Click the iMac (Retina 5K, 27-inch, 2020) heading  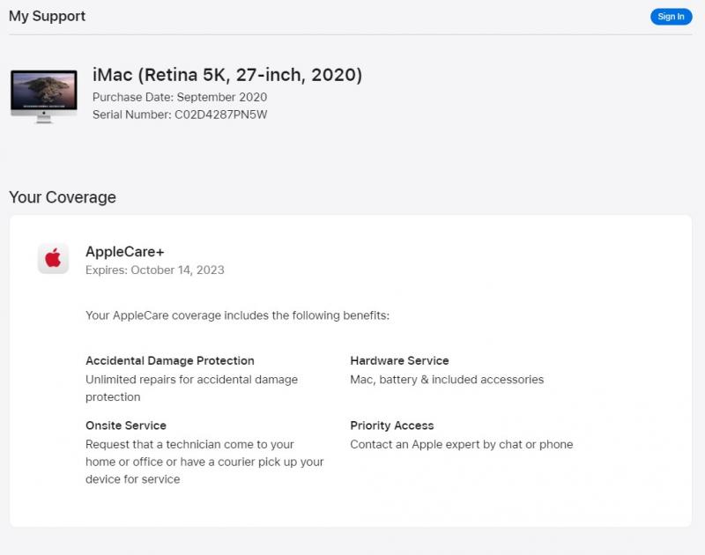click(226, 75)
